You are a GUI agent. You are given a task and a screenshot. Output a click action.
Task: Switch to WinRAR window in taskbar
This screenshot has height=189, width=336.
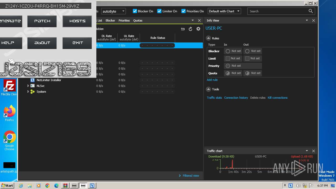(65, 186)
